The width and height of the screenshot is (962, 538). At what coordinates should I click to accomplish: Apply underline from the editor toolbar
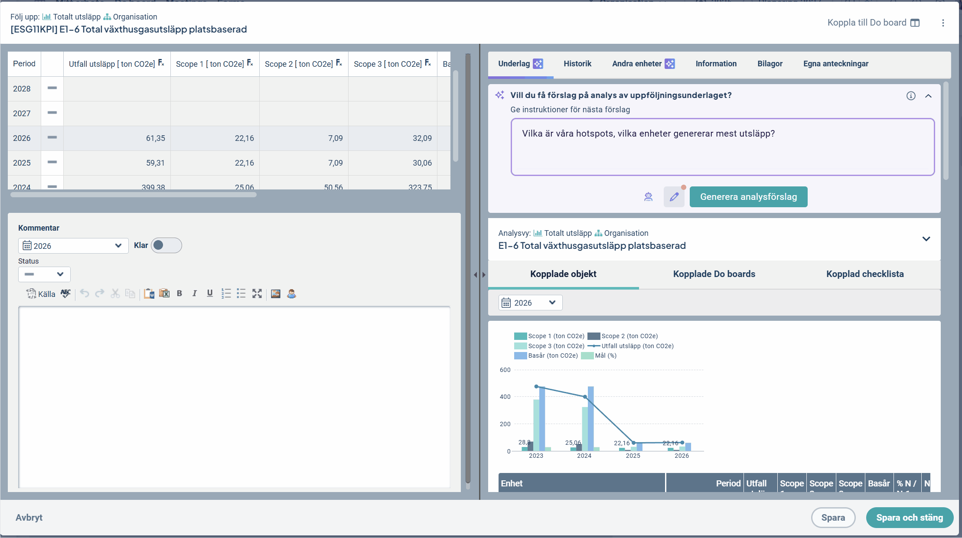click(210, 293)
